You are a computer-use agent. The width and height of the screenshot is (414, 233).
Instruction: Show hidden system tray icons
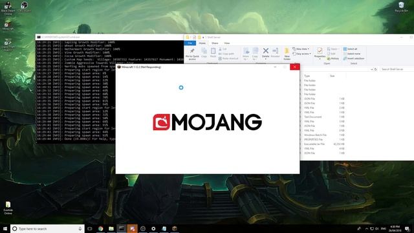(x=367, y=228)
